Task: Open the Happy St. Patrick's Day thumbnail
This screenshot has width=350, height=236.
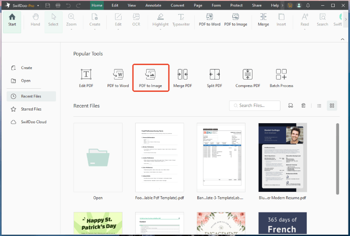Action: [x=98, y=223]
